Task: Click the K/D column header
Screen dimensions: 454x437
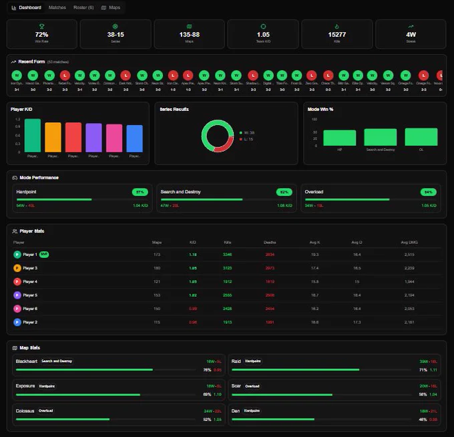Action: click(x=192, y=243)
